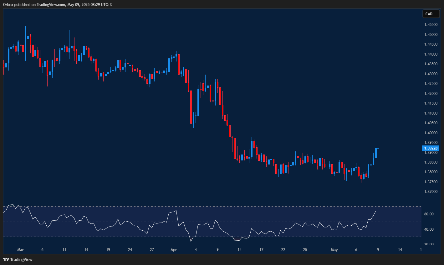Click the CAD currency badge

pyautogui.click(x=431, y=14)
